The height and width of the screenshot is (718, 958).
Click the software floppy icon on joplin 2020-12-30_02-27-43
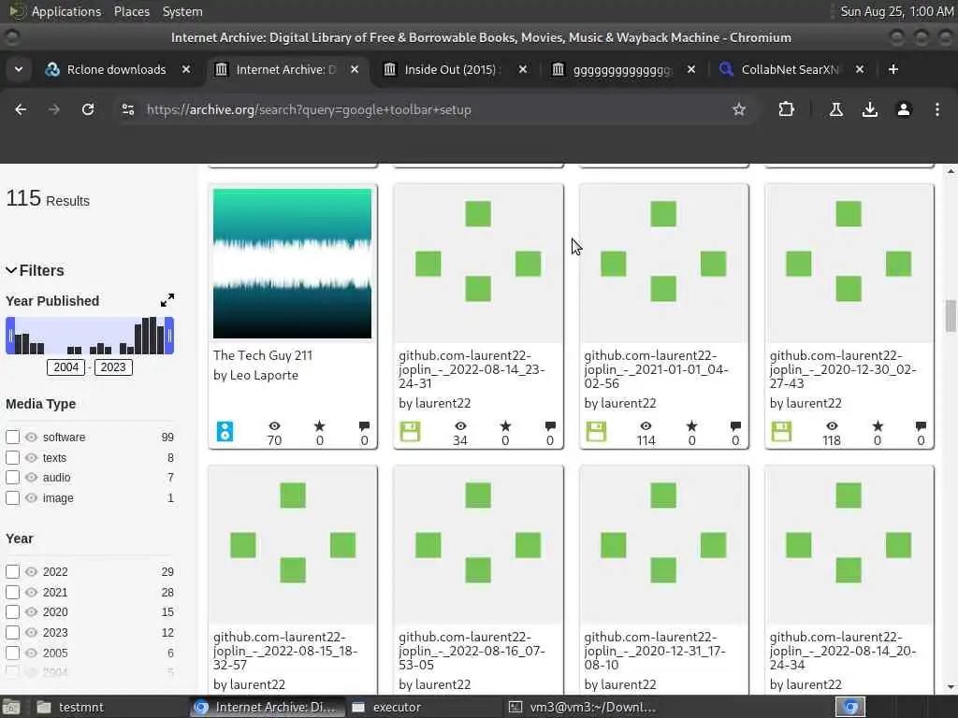(781, 431)
